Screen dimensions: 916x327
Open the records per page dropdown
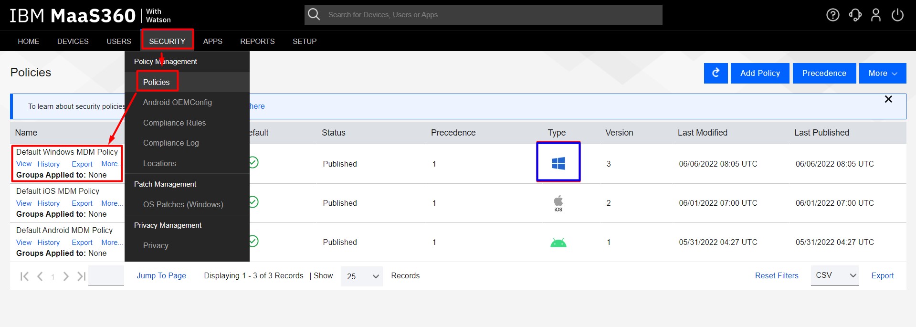(362, 276)
